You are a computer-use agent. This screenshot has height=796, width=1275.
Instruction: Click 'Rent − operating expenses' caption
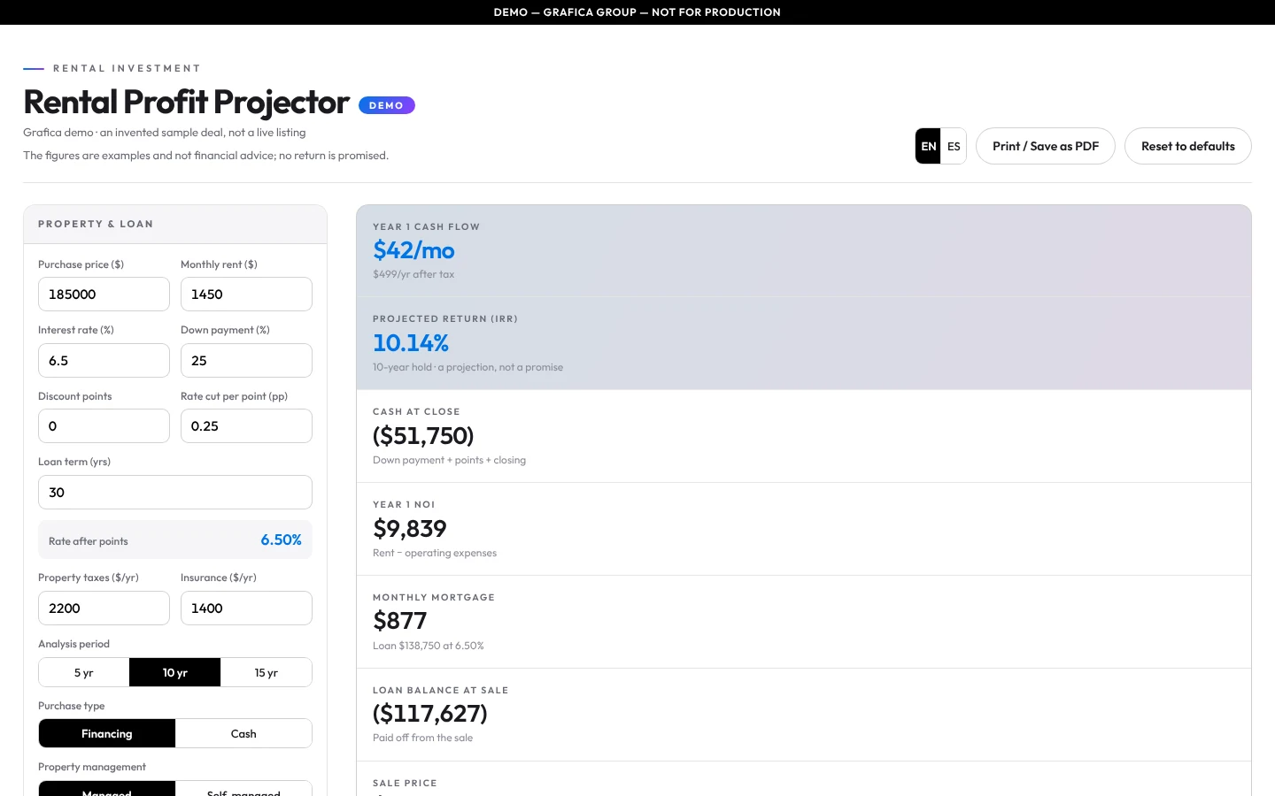[435, 553]
